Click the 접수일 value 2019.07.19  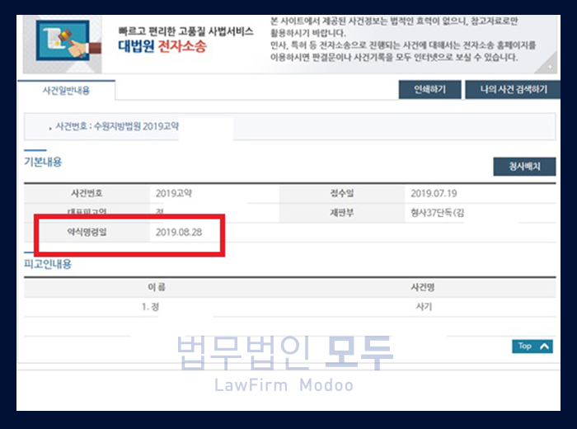point(434,194)
